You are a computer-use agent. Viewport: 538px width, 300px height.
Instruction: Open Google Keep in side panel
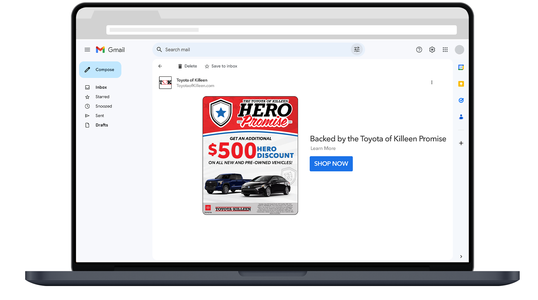click(x=461, y=84)
